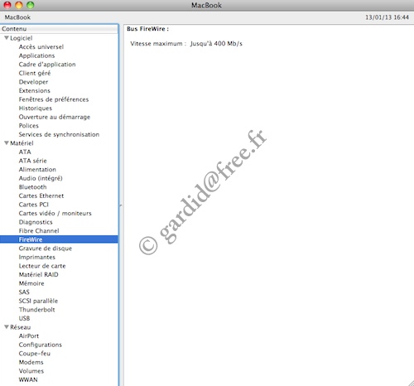Open Extensions in software list

(35, 90)
